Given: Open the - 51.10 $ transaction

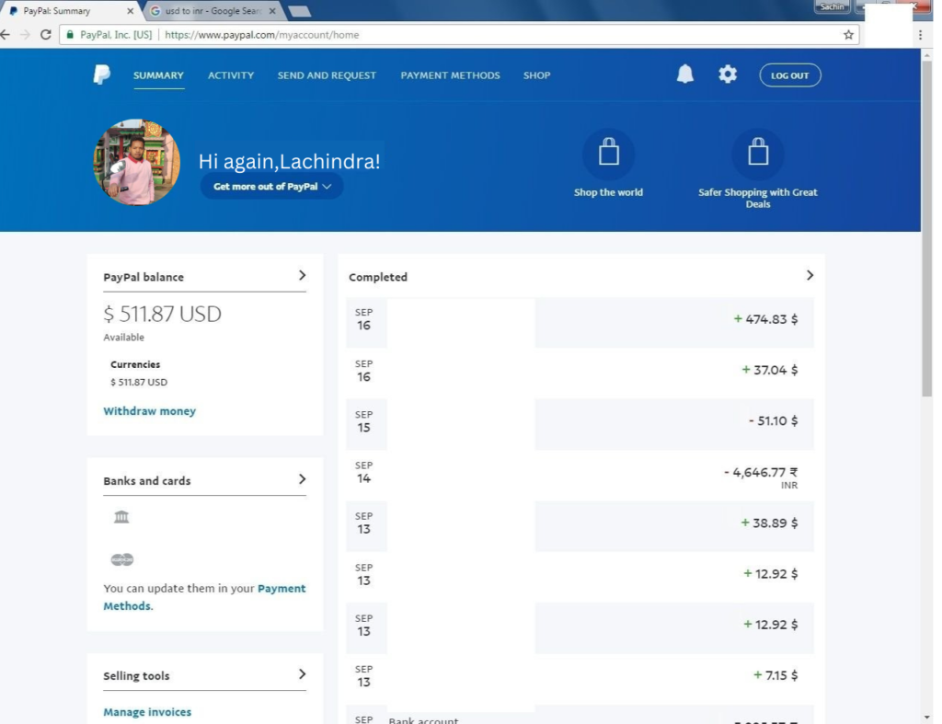Looking at the screenshot, I should coord(580,424).
